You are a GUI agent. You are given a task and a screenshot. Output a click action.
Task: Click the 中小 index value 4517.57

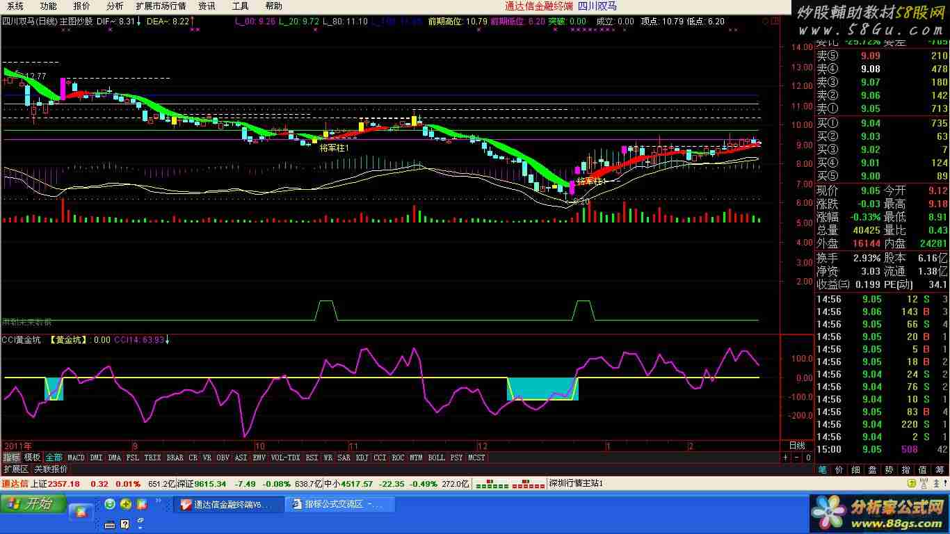click(357, 483)
